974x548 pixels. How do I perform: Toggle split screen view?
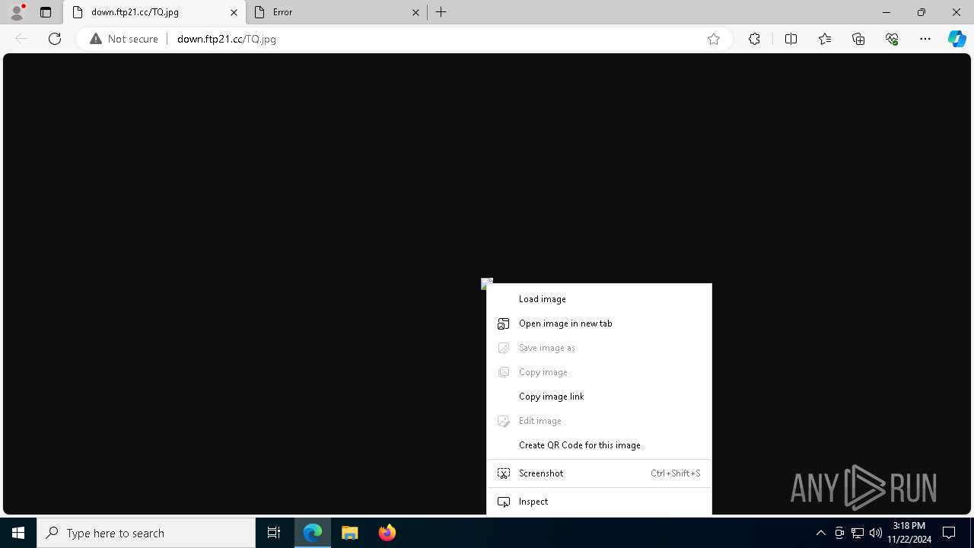[x=791, y=39]
